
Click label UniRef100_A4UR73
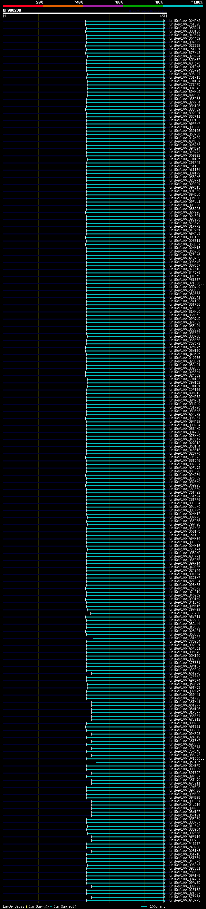coord(184,900)
